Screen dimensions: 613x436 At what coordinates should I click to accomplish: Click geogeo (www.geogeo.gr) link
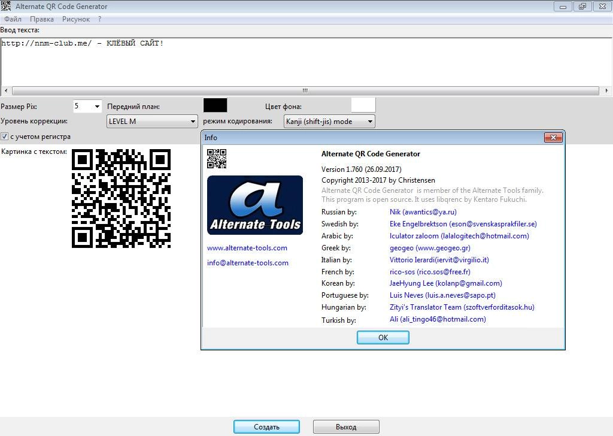coord(430,248)
